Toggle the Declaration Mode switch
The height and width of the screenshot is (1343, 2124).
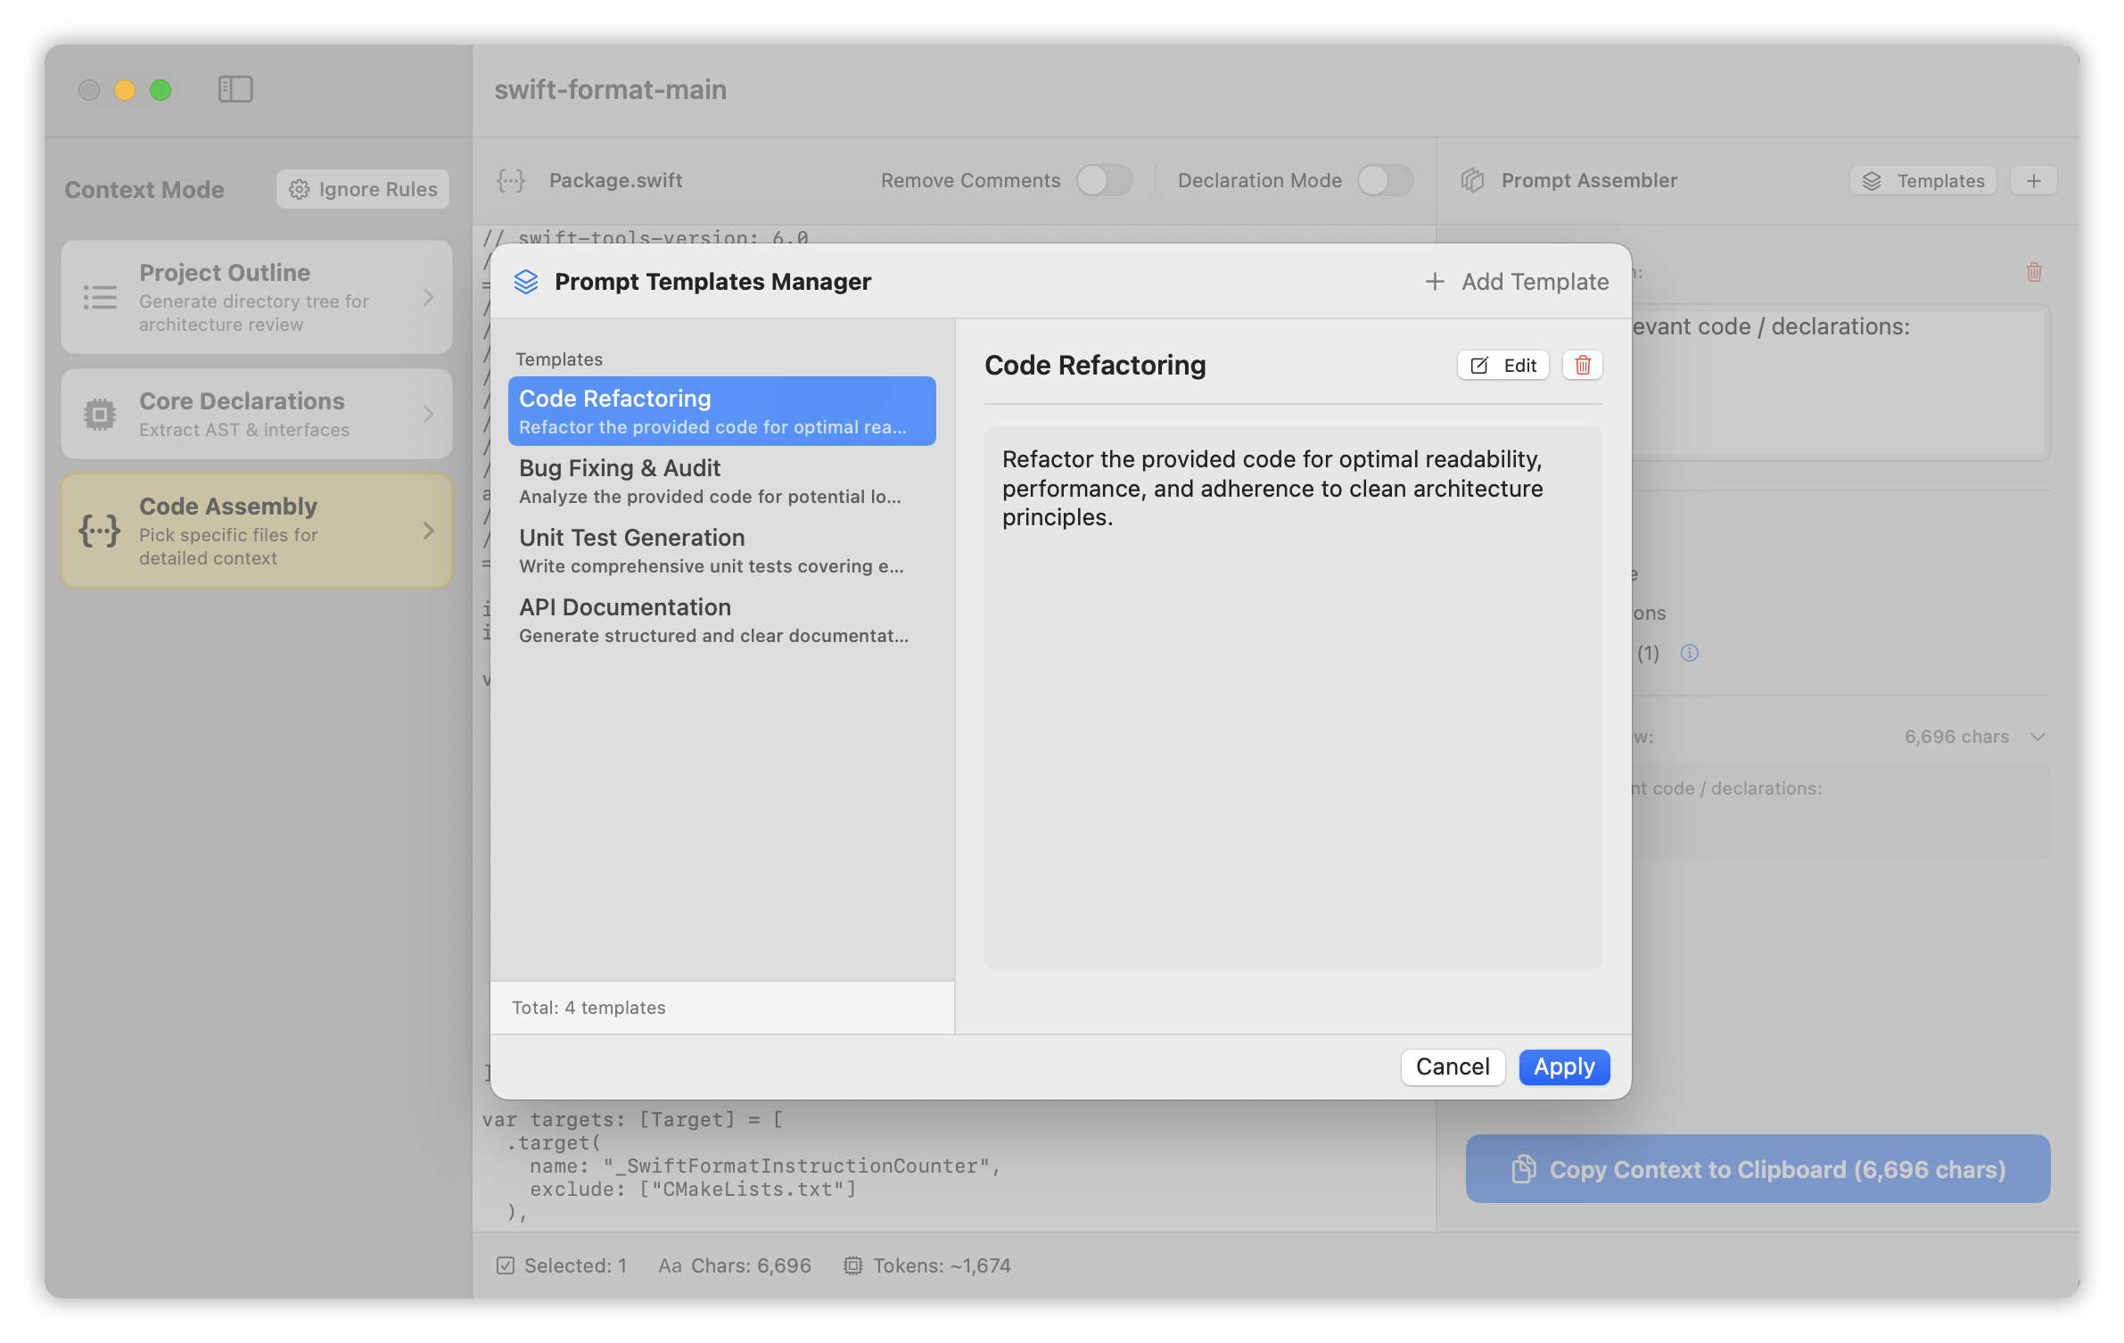(x=1385, y=180)
